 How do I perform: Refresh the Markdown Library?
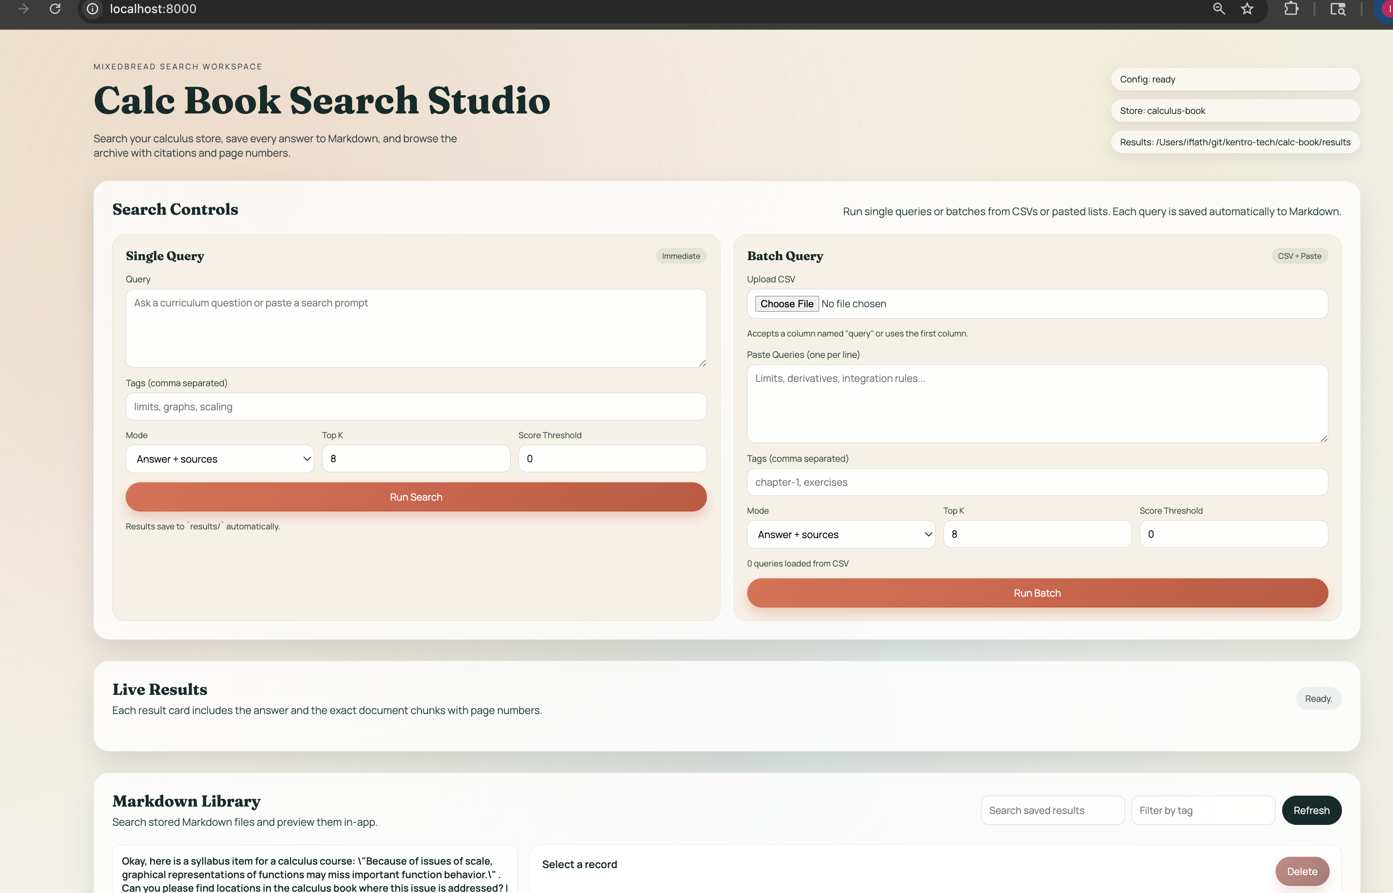pos(1311,810)
